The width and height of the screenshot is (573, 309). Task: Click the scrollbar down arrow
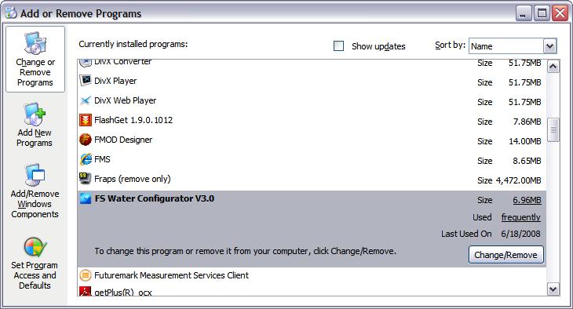coord(553,289)
